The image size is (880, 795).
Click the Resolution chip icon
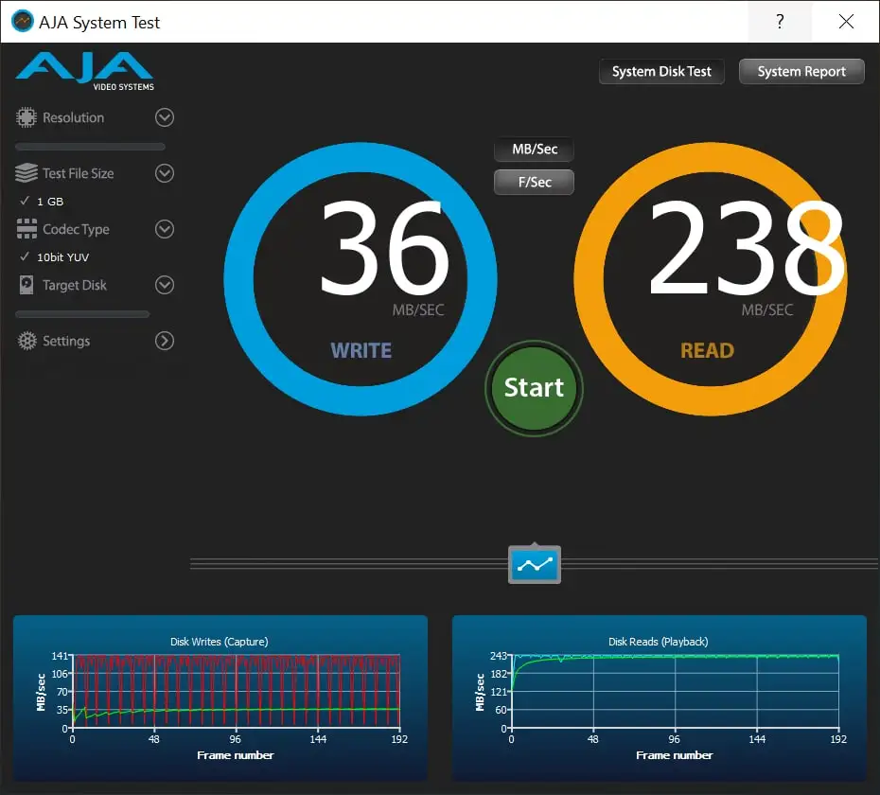(26, 117)
